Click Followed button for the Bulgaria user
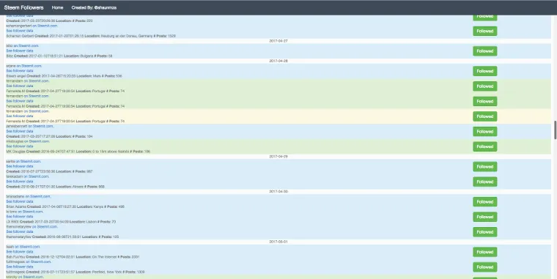The image size is (557, 279). [485, 51]
